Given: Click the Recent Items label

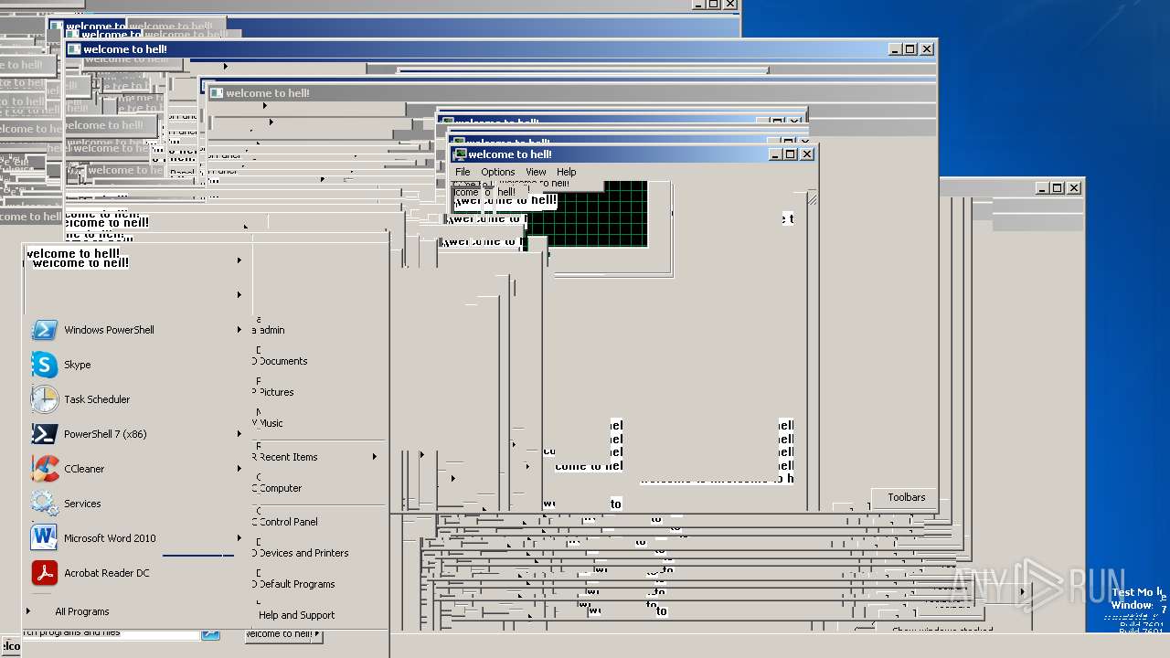Looking at the screenshot, I should coord(288,457).
